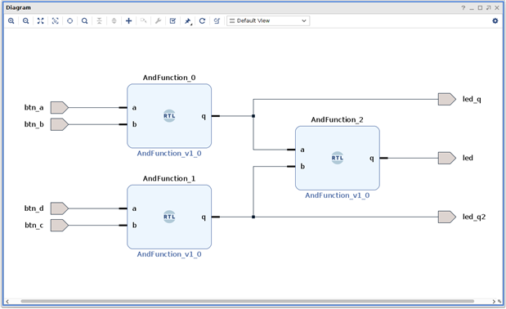The image size is (506, 309).
Task: Click the Collapse All icon
Action: [100, 21]
